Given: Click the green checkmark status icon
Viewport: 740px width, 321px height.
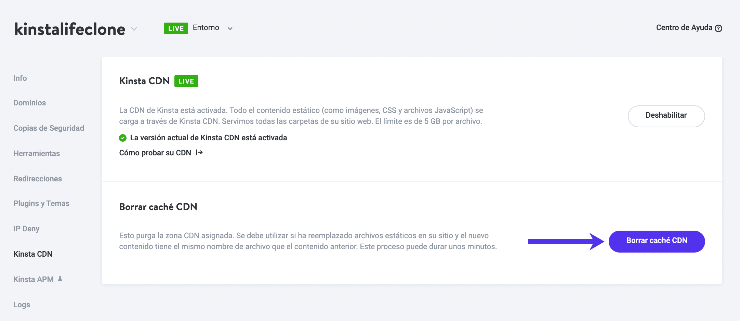Looking at the screenshot, I should click(123, 138).
